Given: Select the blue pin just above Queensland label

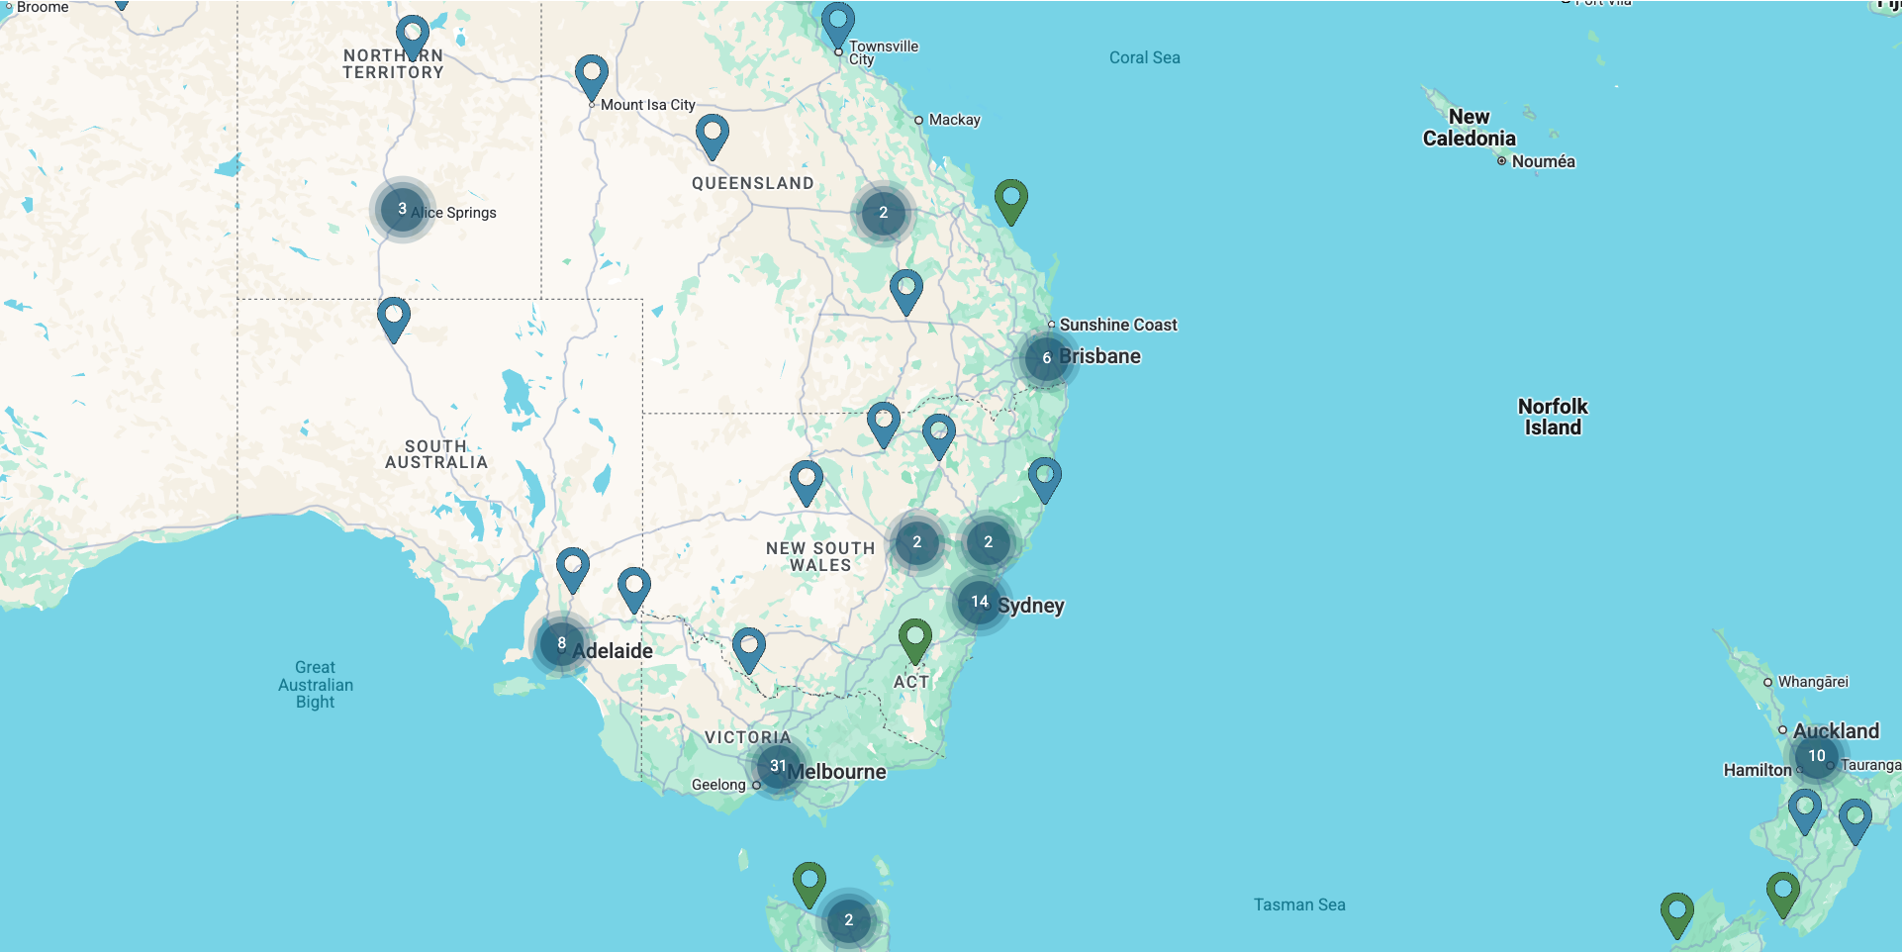Looking at the screenshot, I should click(x=712, y=135).
